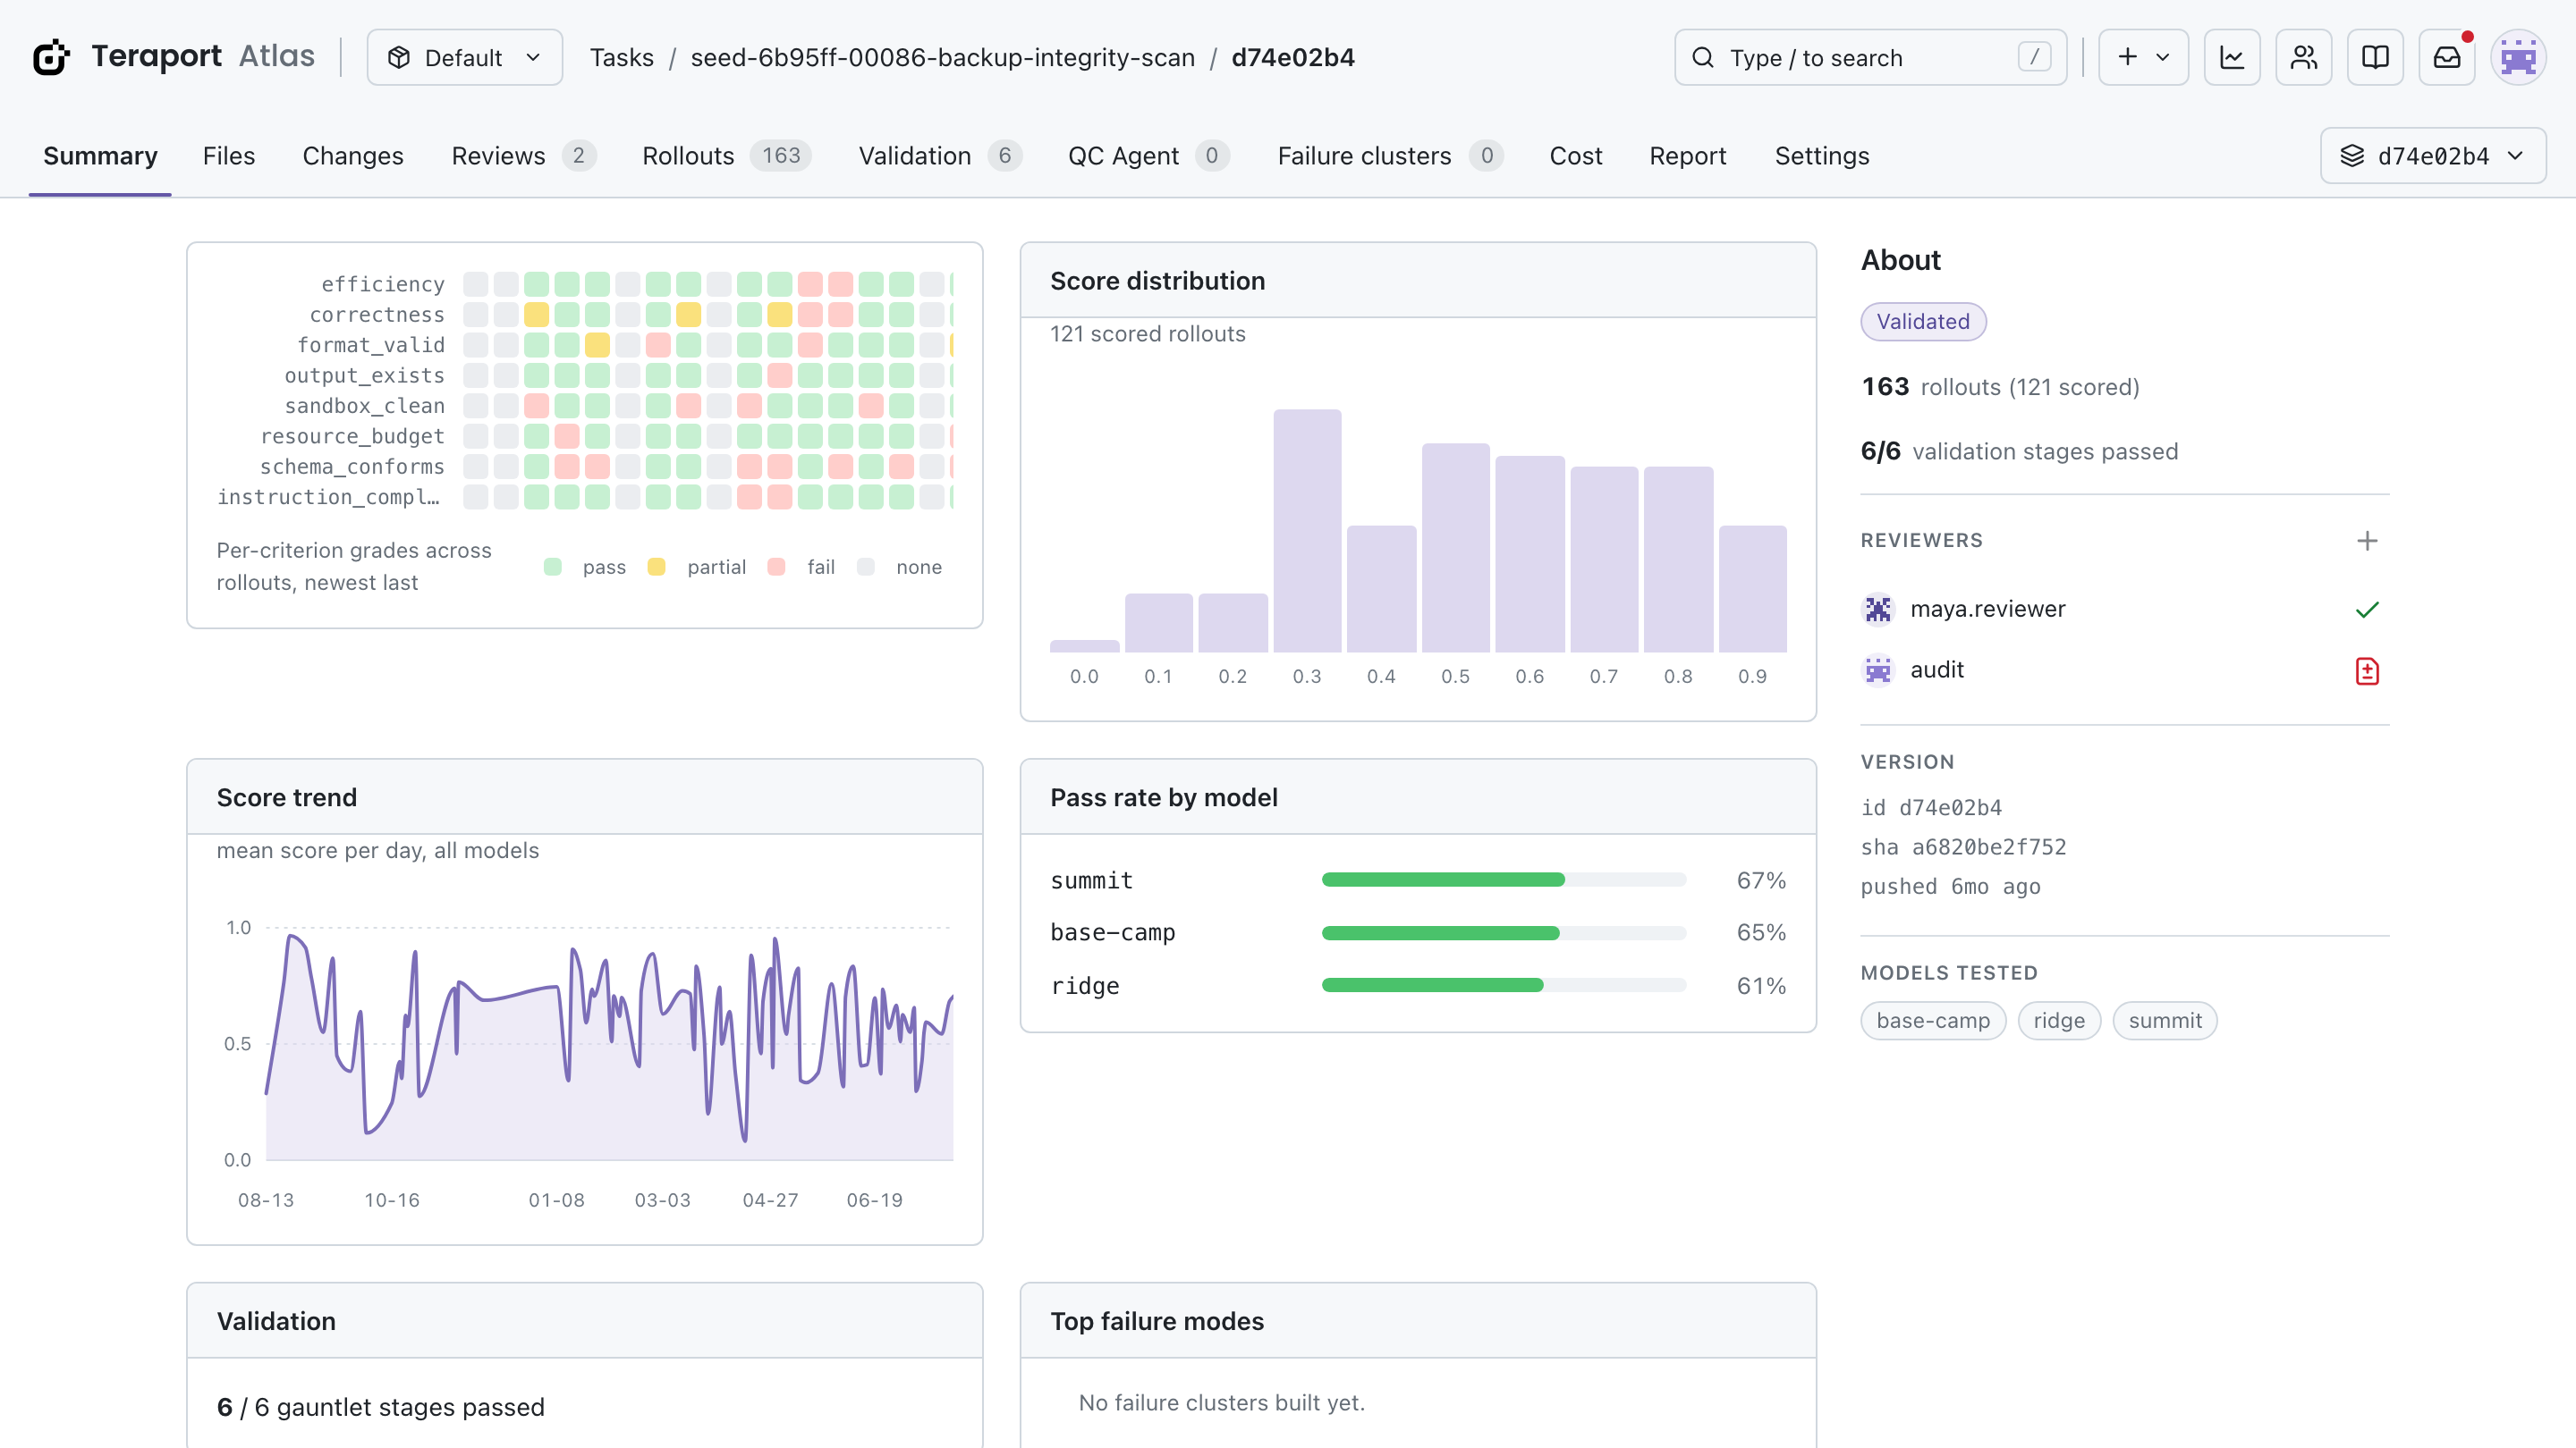Click the 0.3 histogram bar
2576x1448 pixels.
point(1306,531)
